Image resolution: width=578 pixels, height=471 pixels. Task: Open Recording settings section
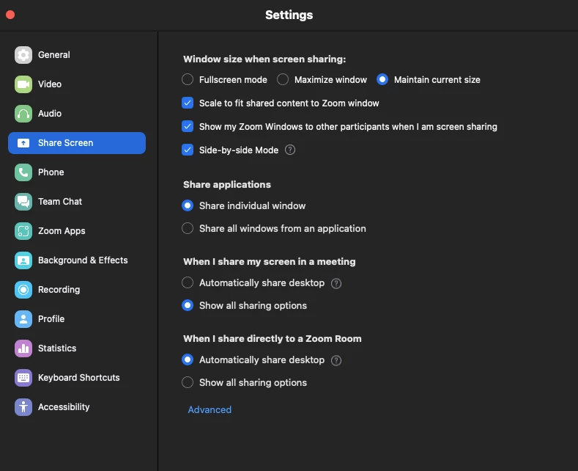[x=77, y=290]
